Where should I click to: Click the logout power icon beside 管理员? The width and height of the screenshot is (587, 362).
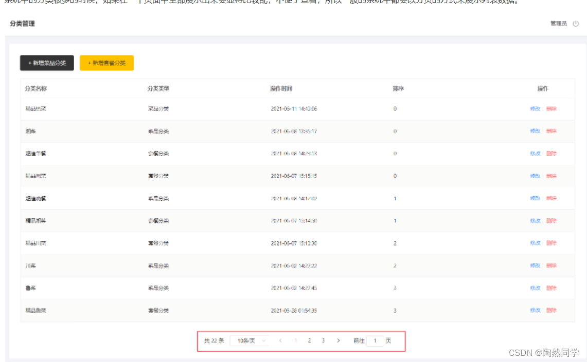point(576,24)
